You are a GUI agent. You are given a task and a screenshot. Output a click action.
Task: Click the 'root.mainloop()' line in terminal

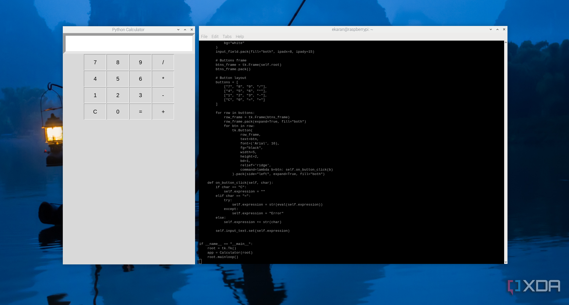point(223,257)
